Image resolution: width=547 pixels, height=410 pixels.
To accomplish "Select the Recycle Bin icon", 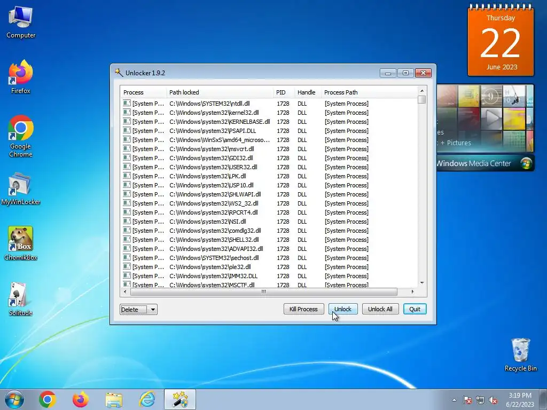I will [520, 354].
